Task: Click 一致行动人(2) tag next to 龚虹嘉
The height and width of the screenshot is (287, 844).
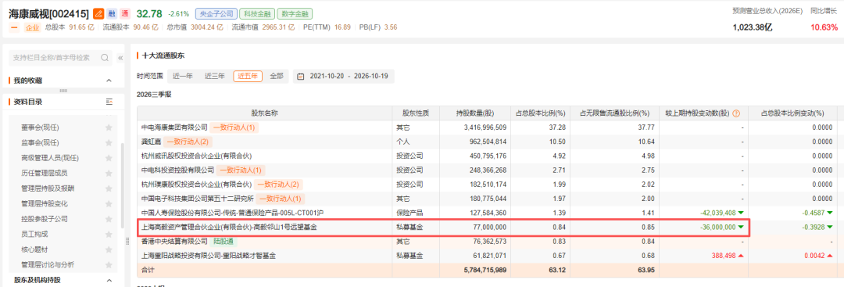Action: point(188,142)
